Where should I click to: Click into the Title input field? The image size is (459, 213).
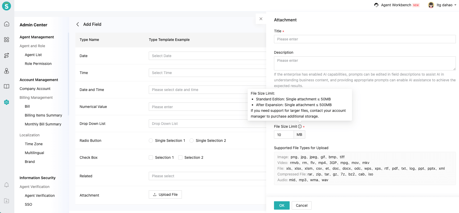[x=365, y=39]
